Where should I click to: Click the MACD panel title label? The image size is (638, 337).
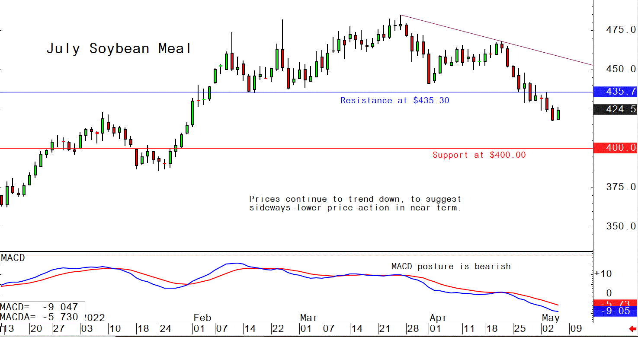tap(13, 258)
